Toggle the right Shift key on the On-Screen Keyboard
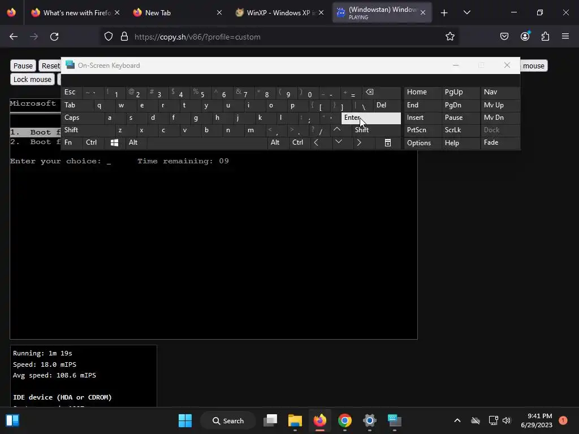The height and width of the screenshot is (434, 579). point(376,130)
